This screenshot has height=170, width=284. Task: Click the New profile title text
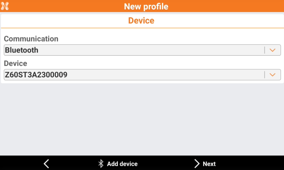[x=146, y=6]
